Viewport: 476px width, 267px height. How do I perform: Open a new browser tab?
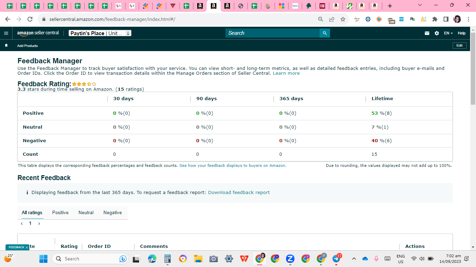(x=390, y=6)
